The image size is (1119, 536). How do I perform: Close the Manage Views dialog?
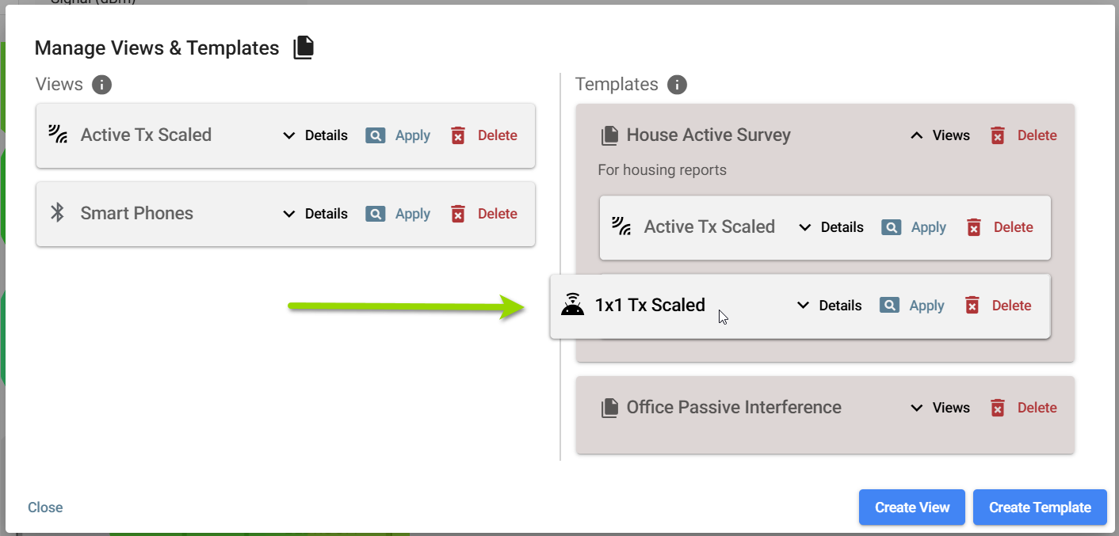[45, 507]
